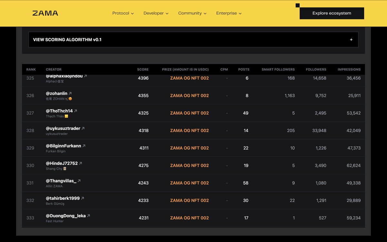This screenshot has height=242, width=387.
Task: Click PRIZE (AMOUNT IS IN USDC) header
Action: (x=185, y=69)
